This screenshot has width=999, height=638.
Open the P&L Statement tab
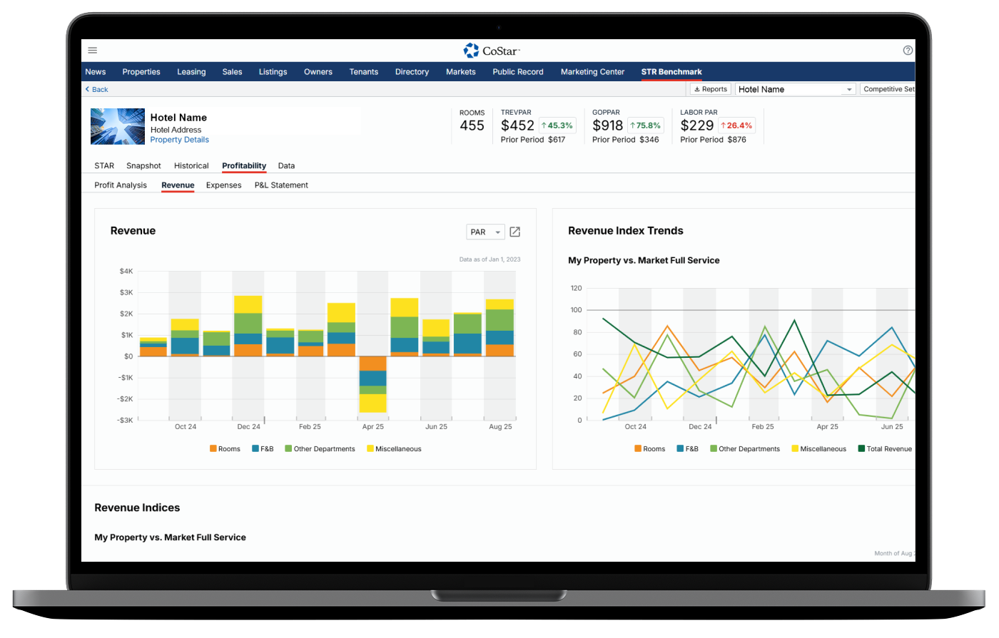coord(281,185)
